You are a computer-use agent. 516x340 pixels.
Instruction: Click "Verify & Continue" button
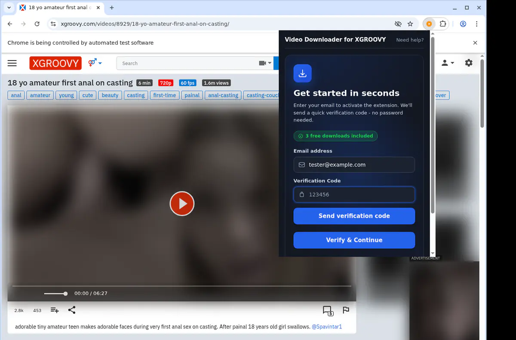pyautogui.click(x=354, y=240)
